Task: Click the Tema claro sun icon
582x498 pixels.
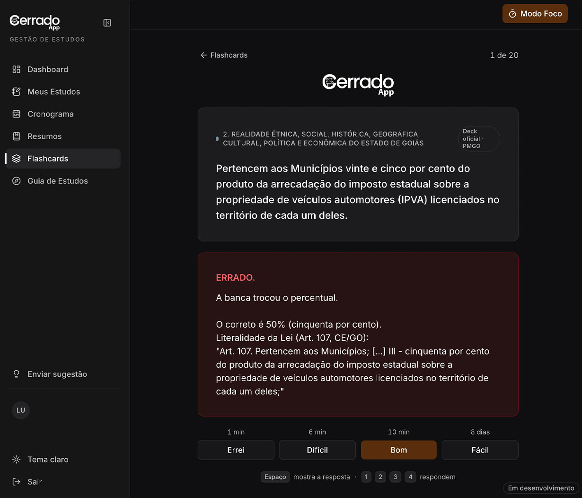Action: [17, 460]
